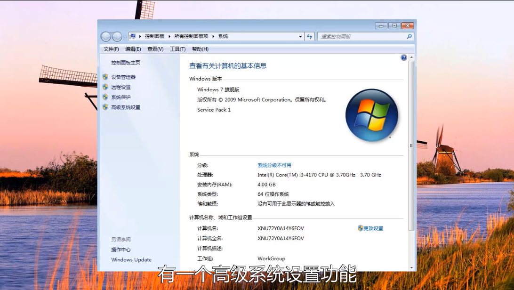Open recent pages dropdown beside navigation arrows
Screen dimensions: 514x290
pos(125,37)
